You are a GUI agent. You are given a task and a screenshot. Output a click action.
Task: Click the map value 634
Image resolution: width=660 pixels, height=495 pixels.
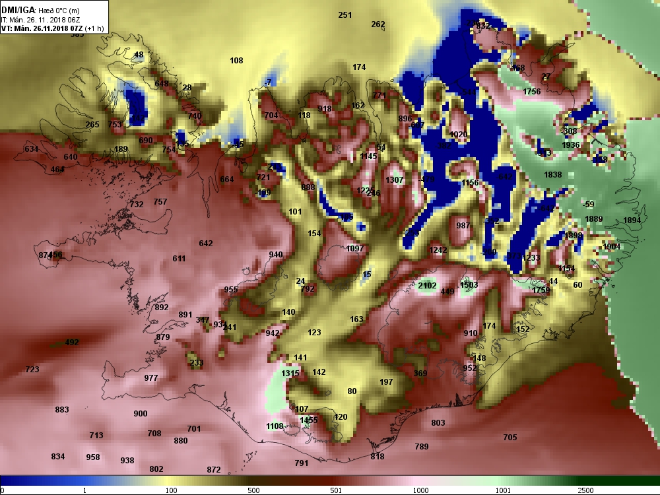point(31,149)
